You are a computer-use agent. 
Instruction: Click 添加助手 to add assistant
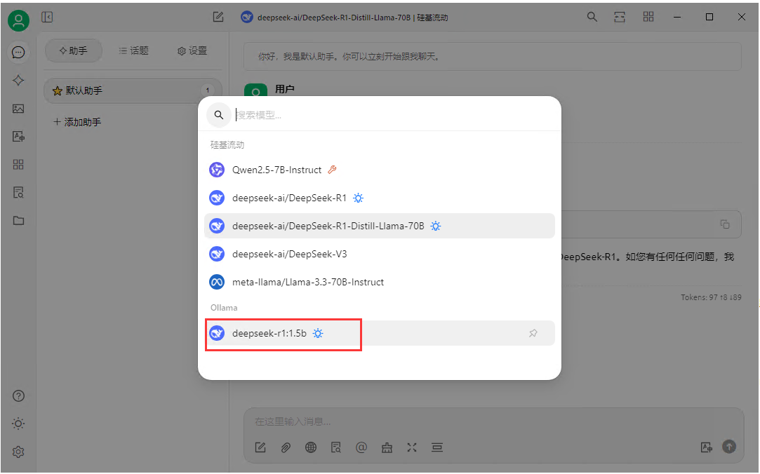pos(77,122)
